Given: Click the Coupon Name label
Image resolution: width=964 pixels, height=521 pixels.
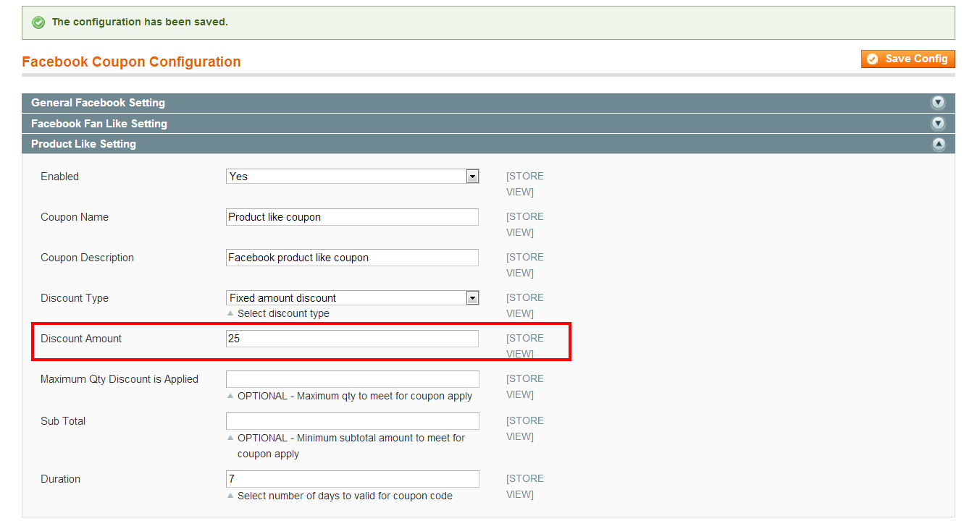Looking at the screenshot, I should (75, 217).
